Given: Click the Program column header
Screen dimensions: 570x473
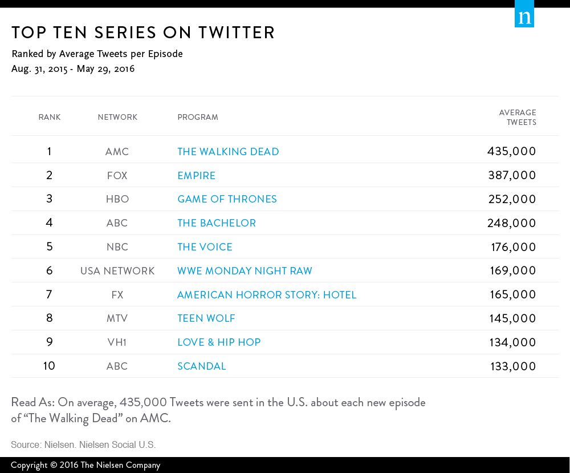Looking at the screenshot, I should point(198,118).
